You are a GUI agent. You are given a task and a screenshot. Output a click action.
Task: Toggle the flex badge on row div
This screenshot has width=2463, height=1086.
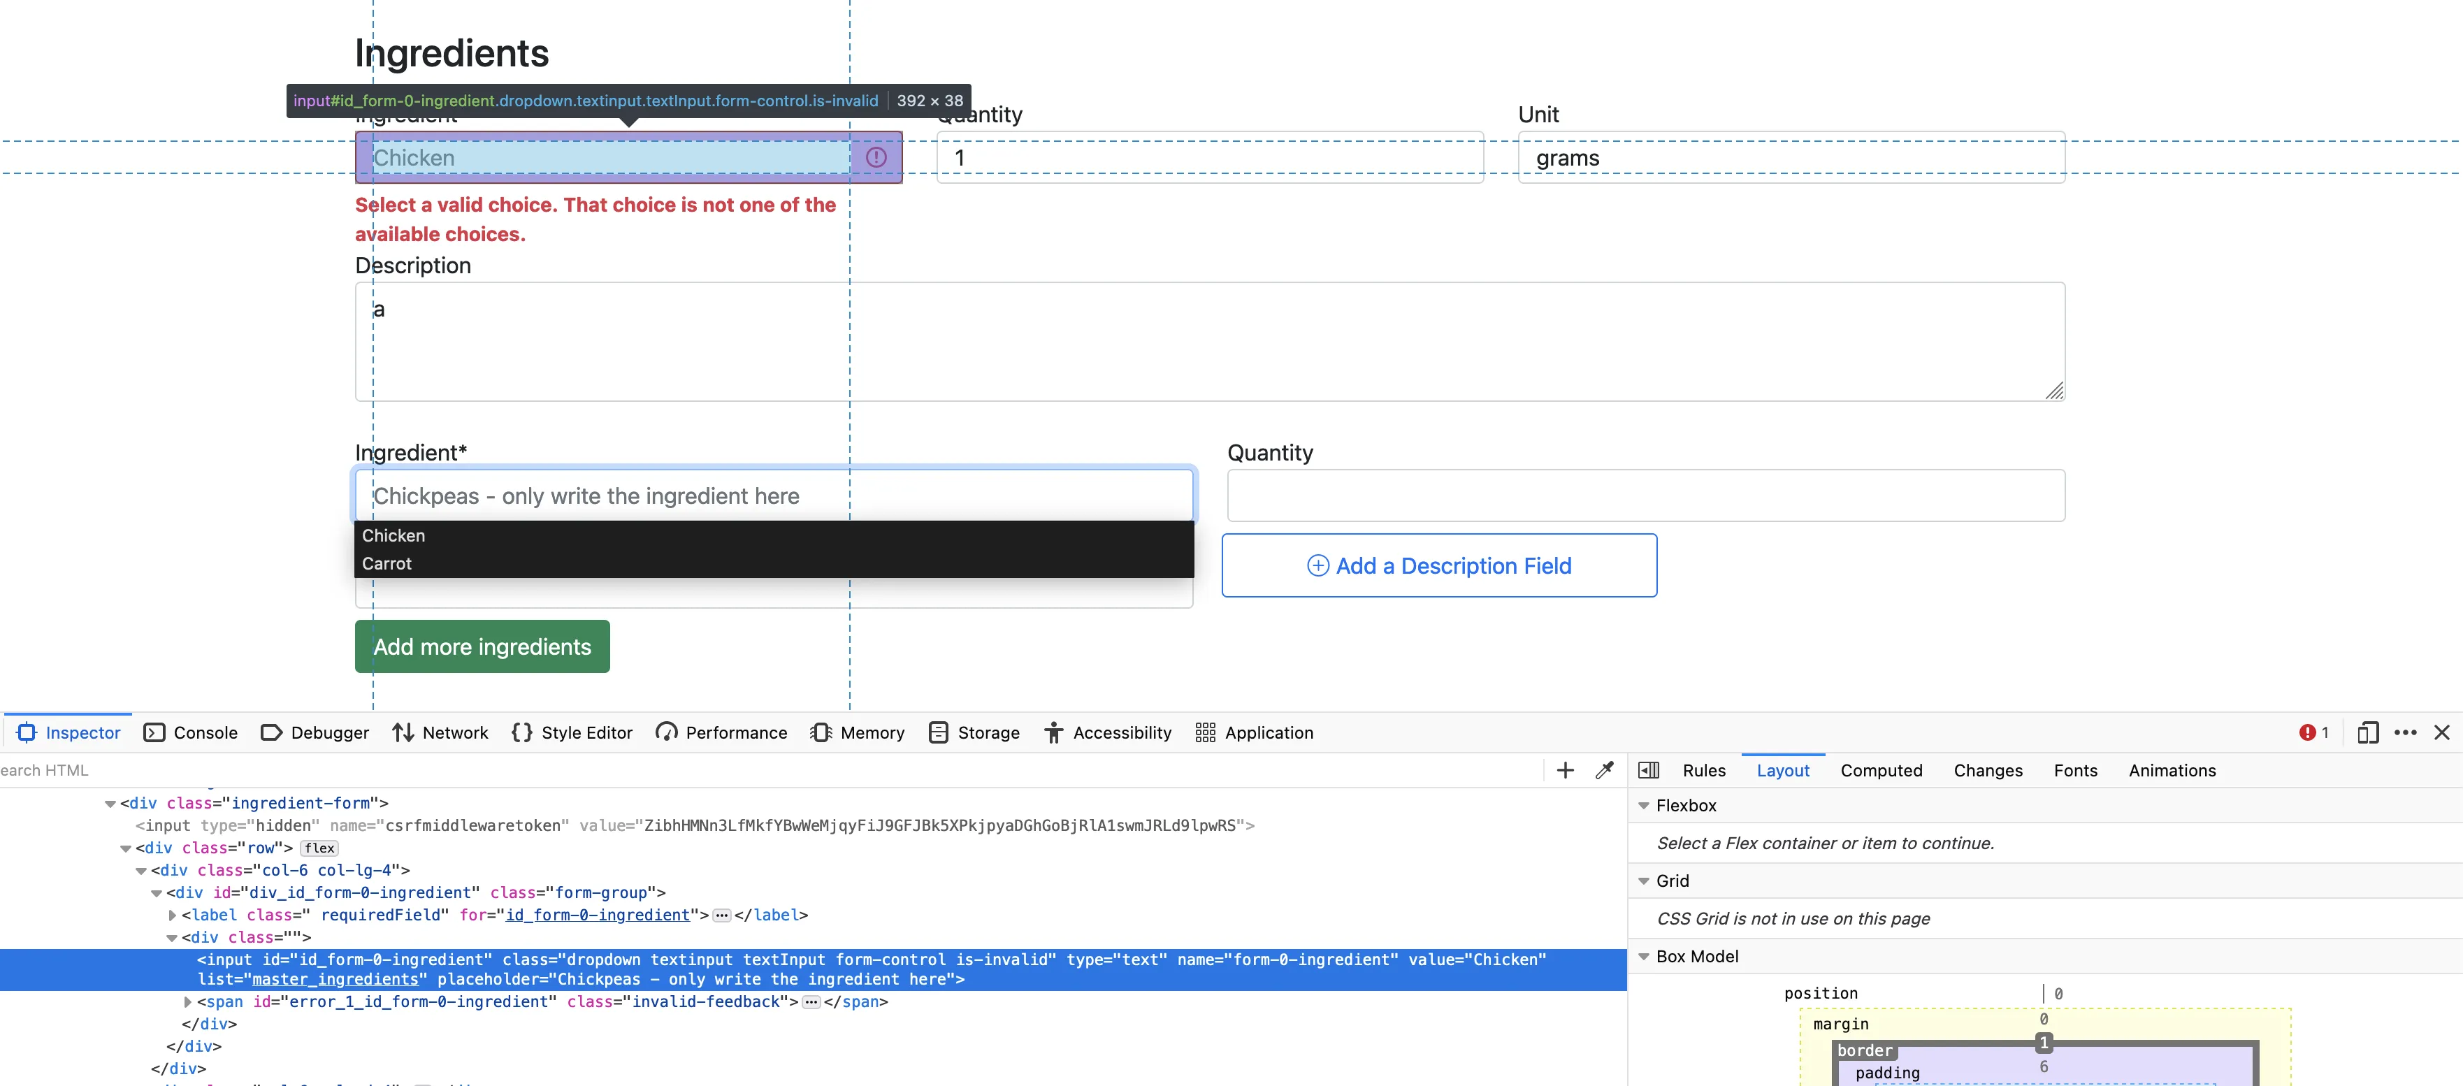tap(319, 848)
